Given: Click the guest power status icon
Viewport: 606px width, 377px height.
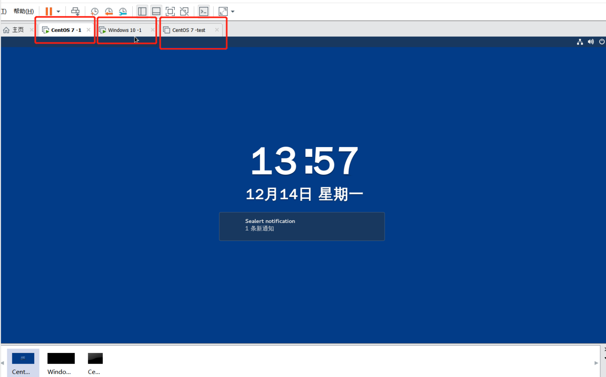Looking at the screenshot, I should [602, 41].
